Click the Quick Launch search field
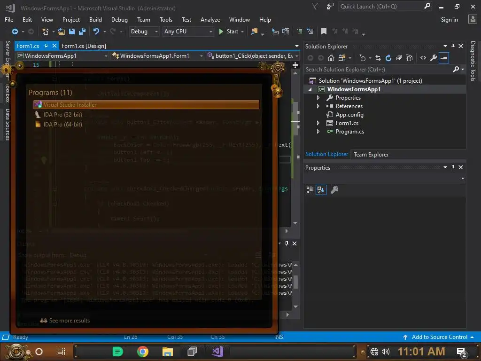Viewport: 481px width, 361px height. pyautogui.click(x=385, y=7)
